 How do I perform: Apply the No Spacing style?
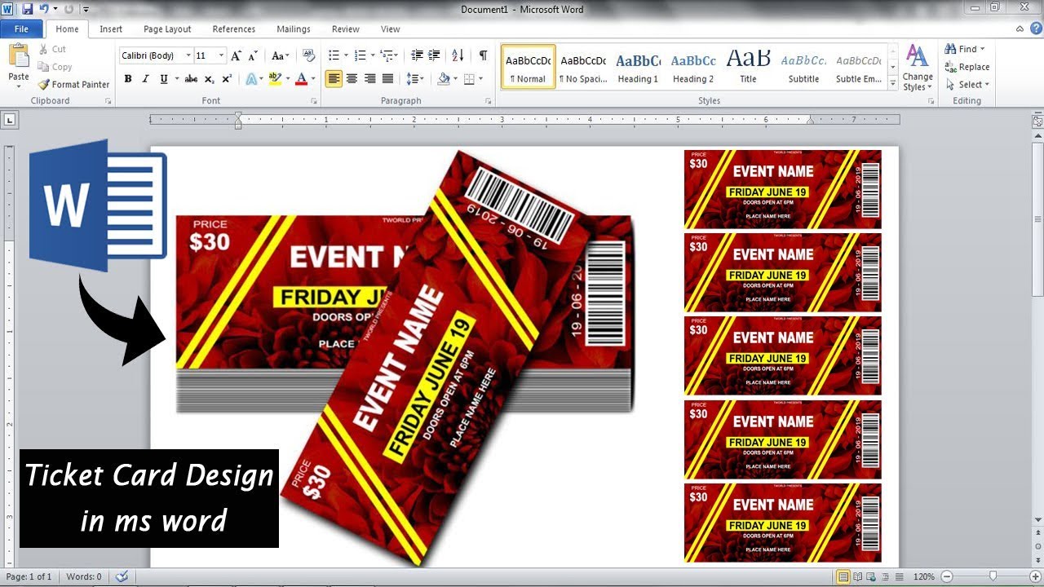point(583,68)
